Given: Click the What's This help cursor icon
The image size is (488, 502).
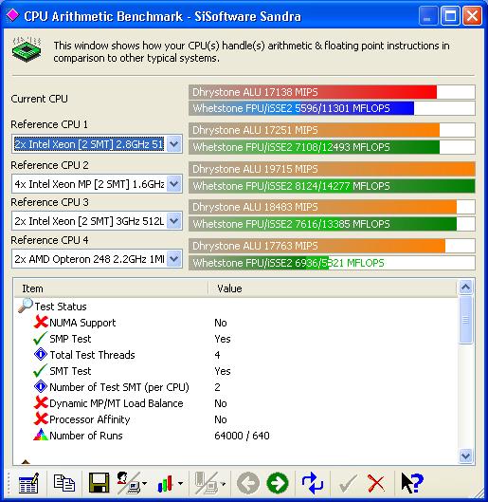Looking at the screenshot, I should [x=412, y=483].
